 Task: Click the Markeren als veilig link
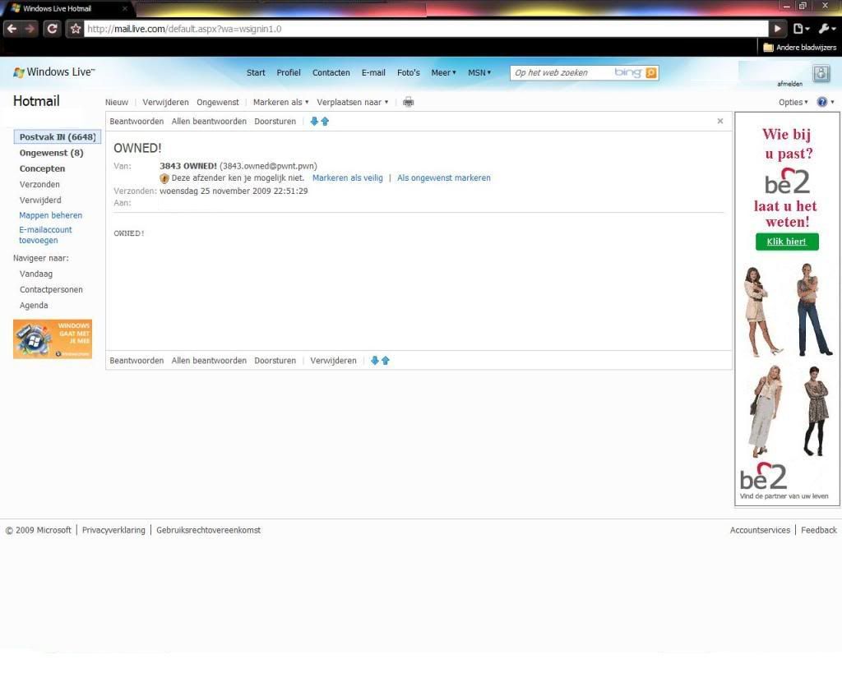pyautogui.click(x=348, y=178)
